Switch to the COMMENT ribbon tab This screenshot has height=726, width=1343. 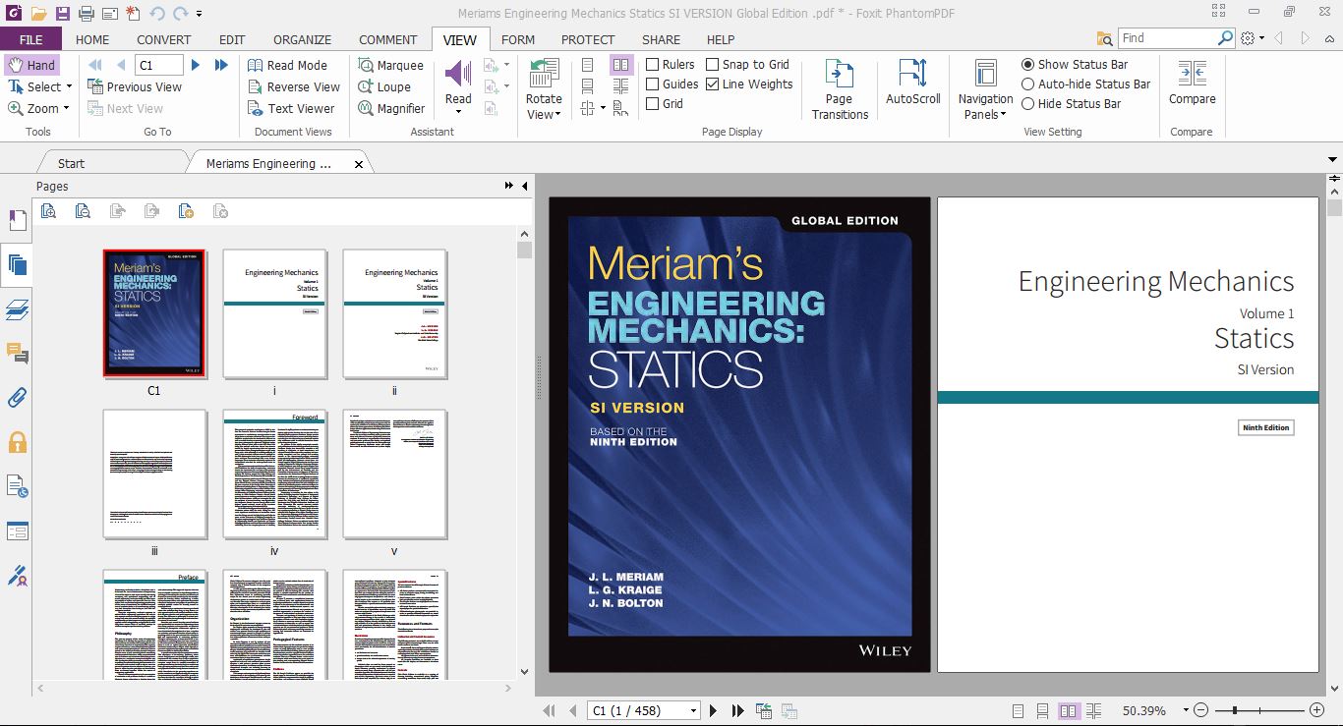(388, 39)
